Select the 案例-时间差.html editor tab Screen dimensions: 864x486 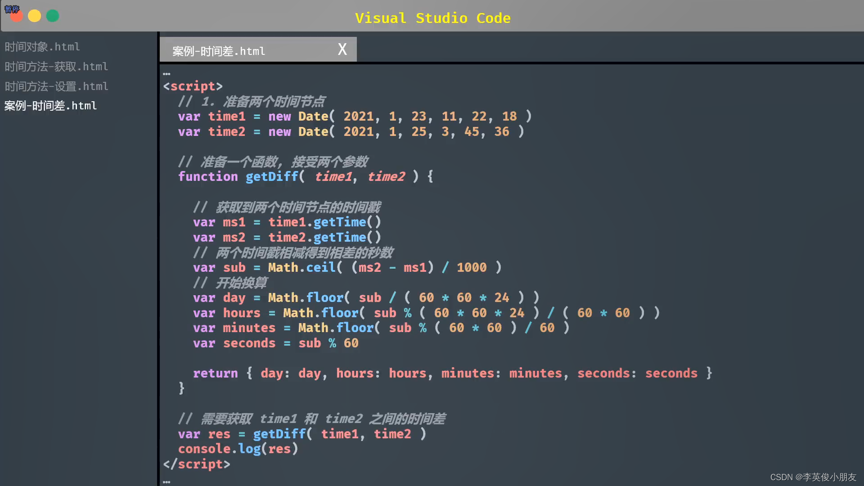click(x=219, y=51)
